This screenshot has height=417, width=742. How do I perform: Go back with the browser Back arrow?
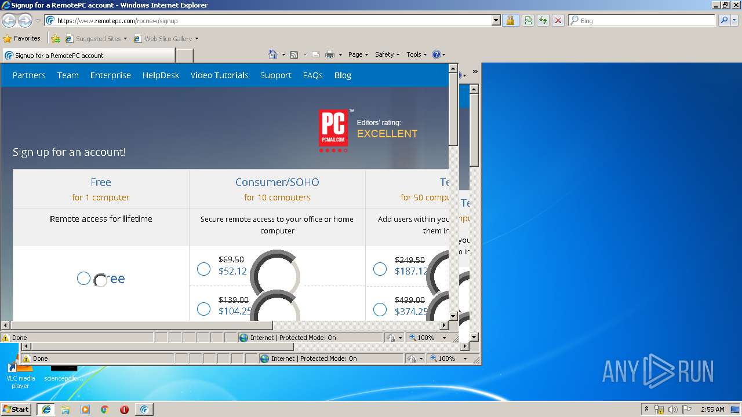(9, 21)
